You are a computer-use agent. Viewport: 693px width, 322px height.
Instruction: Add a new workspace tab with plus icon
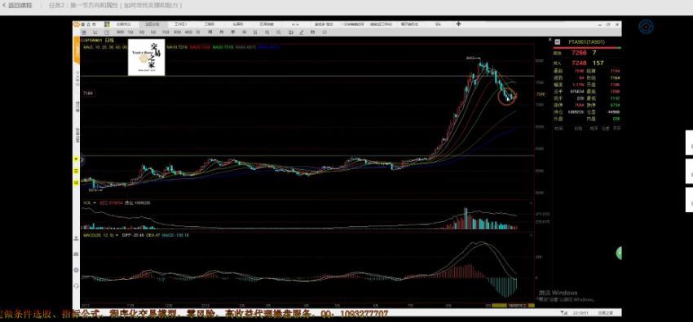458,24
